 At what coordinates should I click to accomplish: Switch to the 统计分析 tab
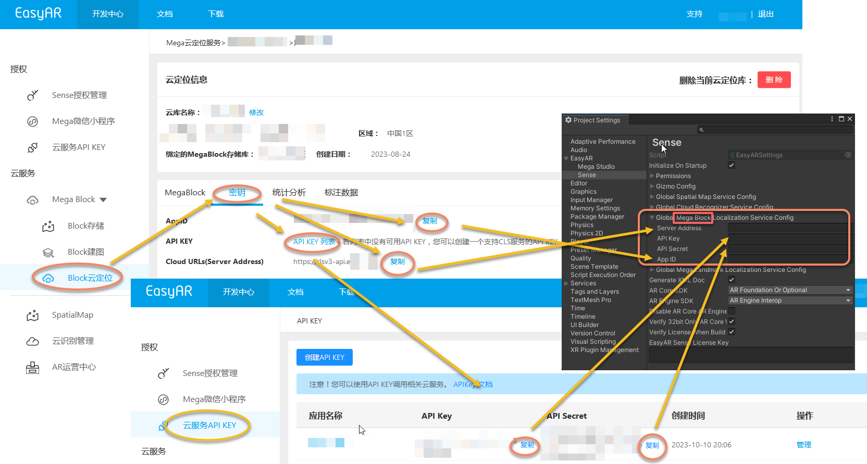(x=289, y=193)
